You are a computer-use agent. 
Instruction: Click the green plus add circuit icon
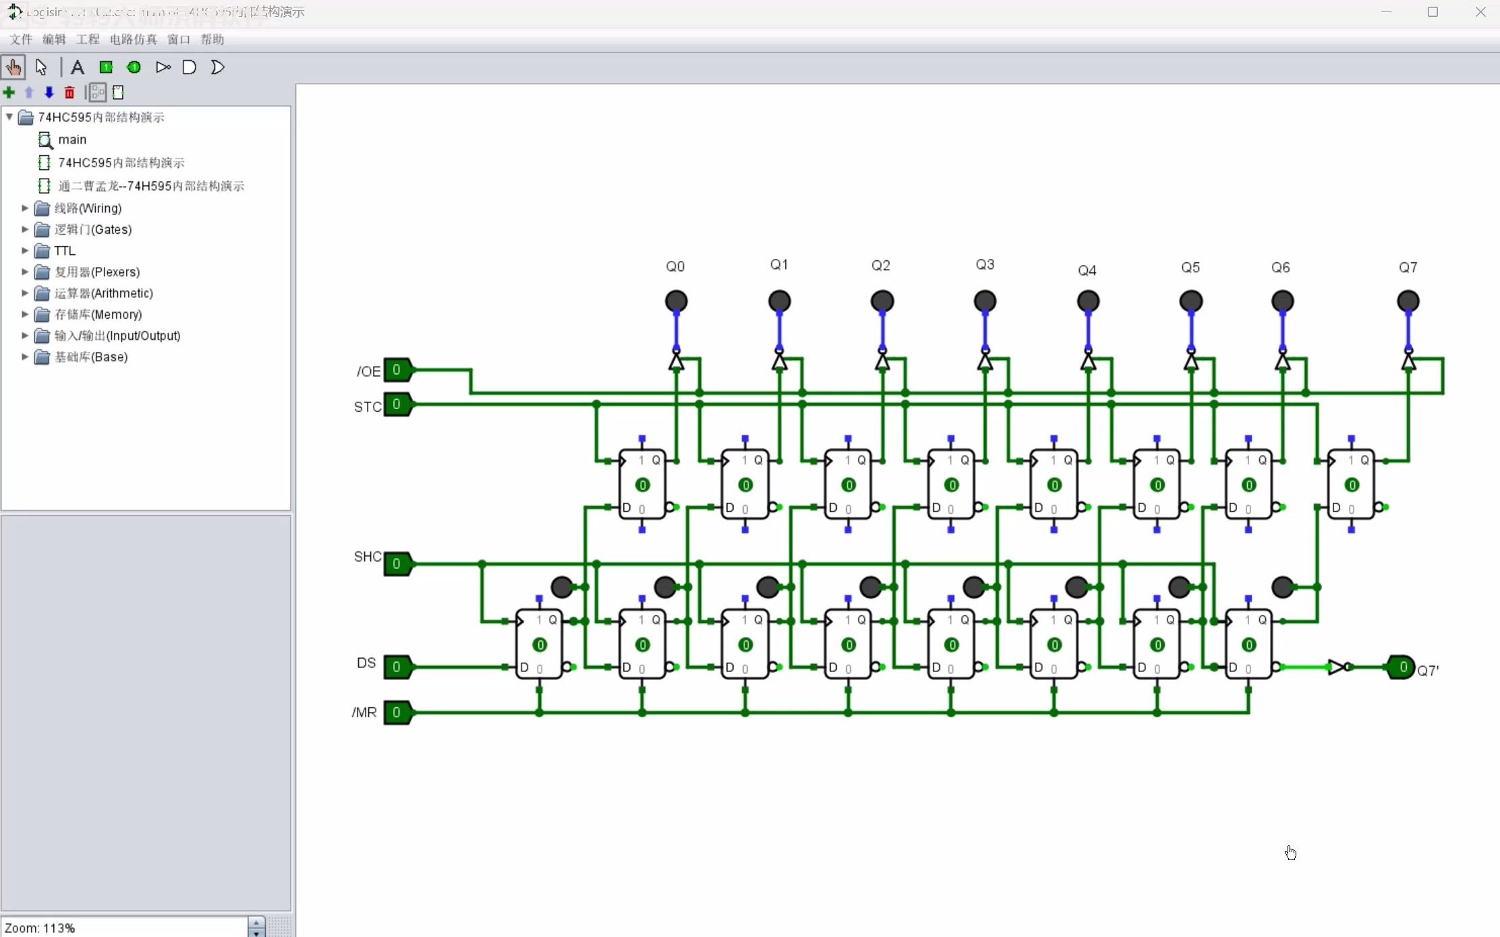[9, 92]
